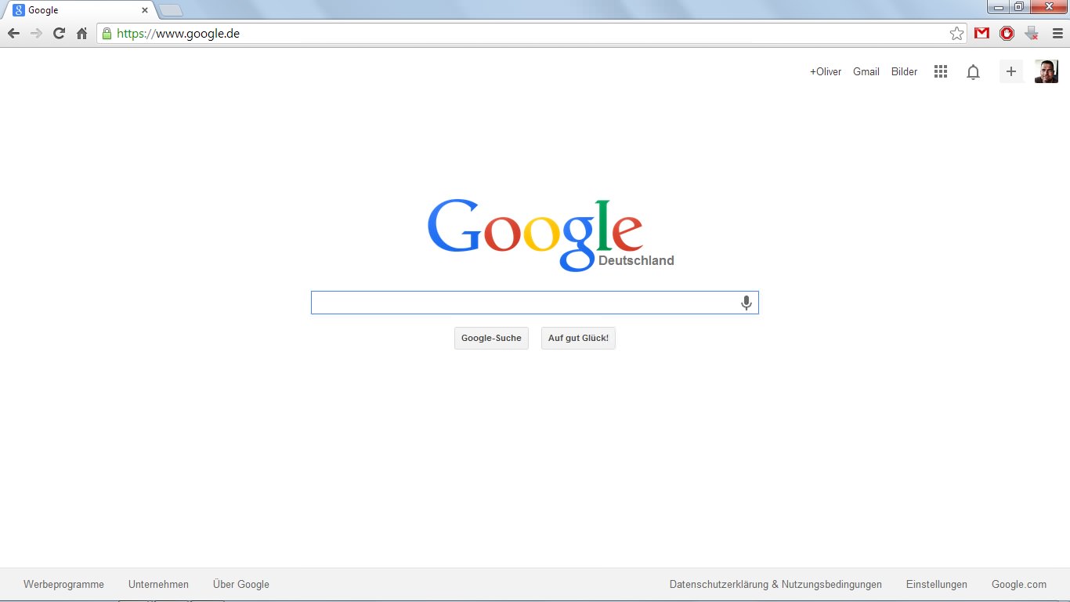Open the Google apps grid
The width and height of the screenshot is (1070, 602).
point(941,71)
